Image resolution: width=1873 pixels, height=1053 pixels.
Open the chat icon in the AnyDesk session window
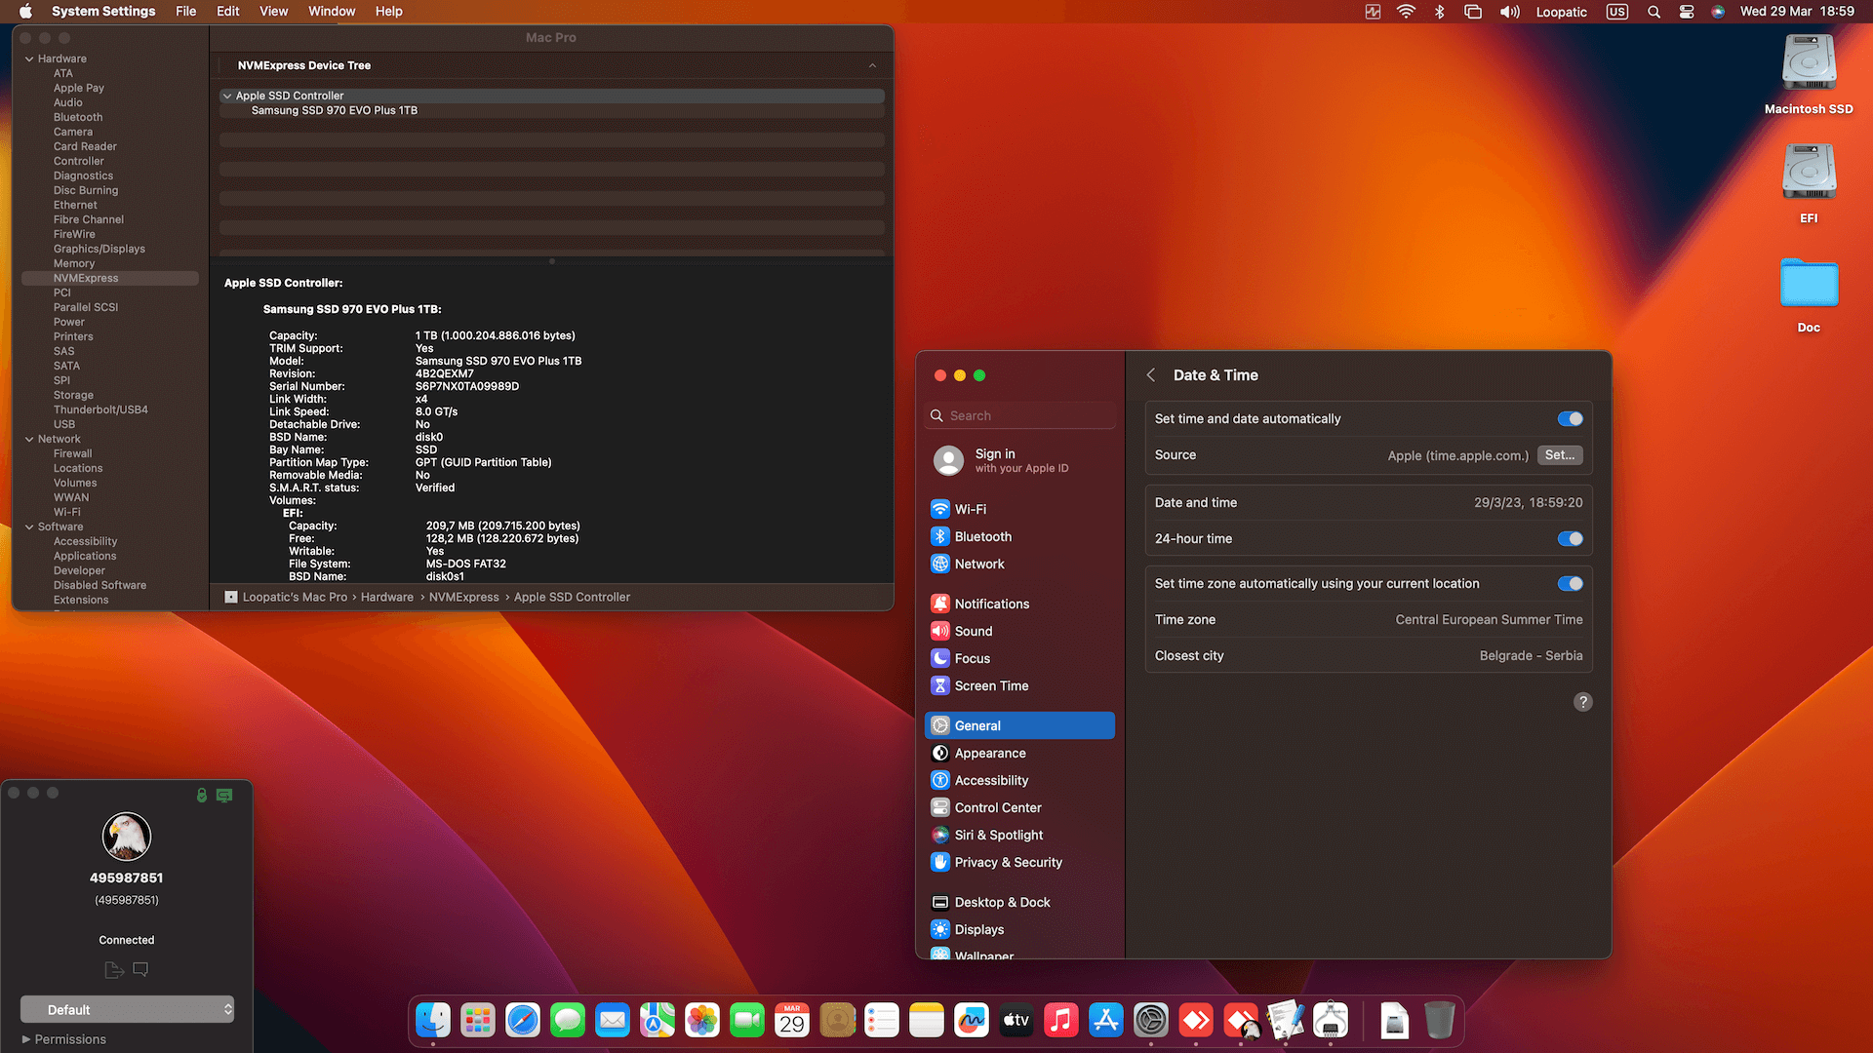pyautogui.click(x=139, y=969)
